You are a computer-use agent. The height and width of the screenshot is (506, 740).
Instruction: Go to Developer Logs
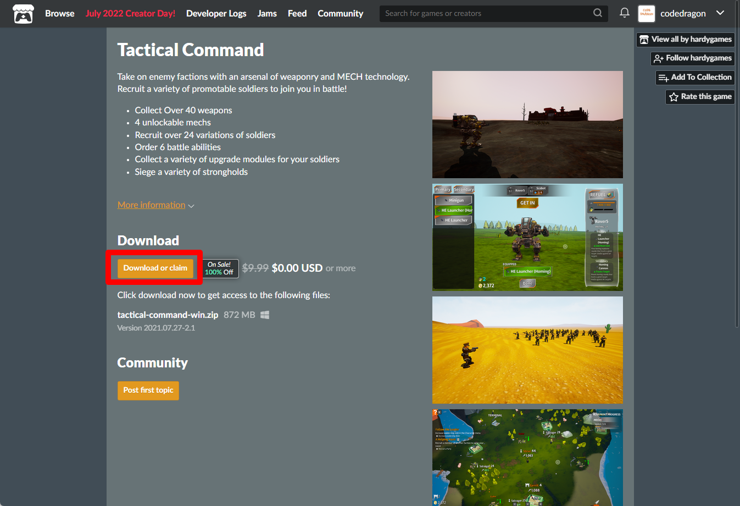216,13
